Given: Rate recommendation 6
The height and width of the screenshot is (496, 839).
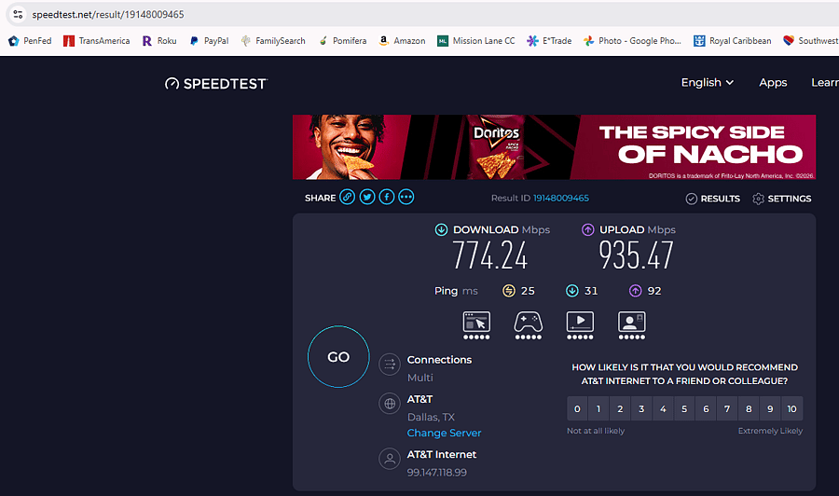Looking at the screenshot, I should (706, 408).
